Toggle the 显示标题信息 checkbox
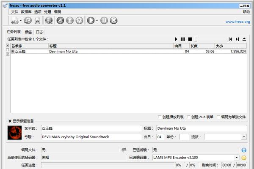Image resolution: width=254 pixels, height=169 pixels. (x=10, y=121)
